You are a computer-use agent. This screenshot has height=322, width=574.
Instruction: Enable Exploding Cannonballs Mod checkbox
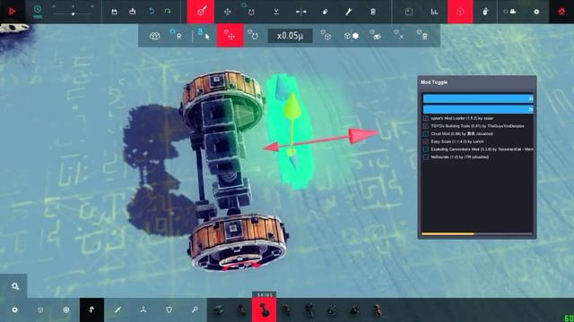(426, 149)
